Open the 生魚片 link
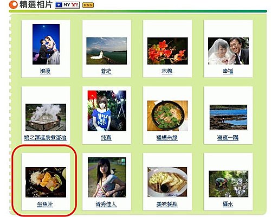Screen dimensions: 271x217 click(45, 205)
